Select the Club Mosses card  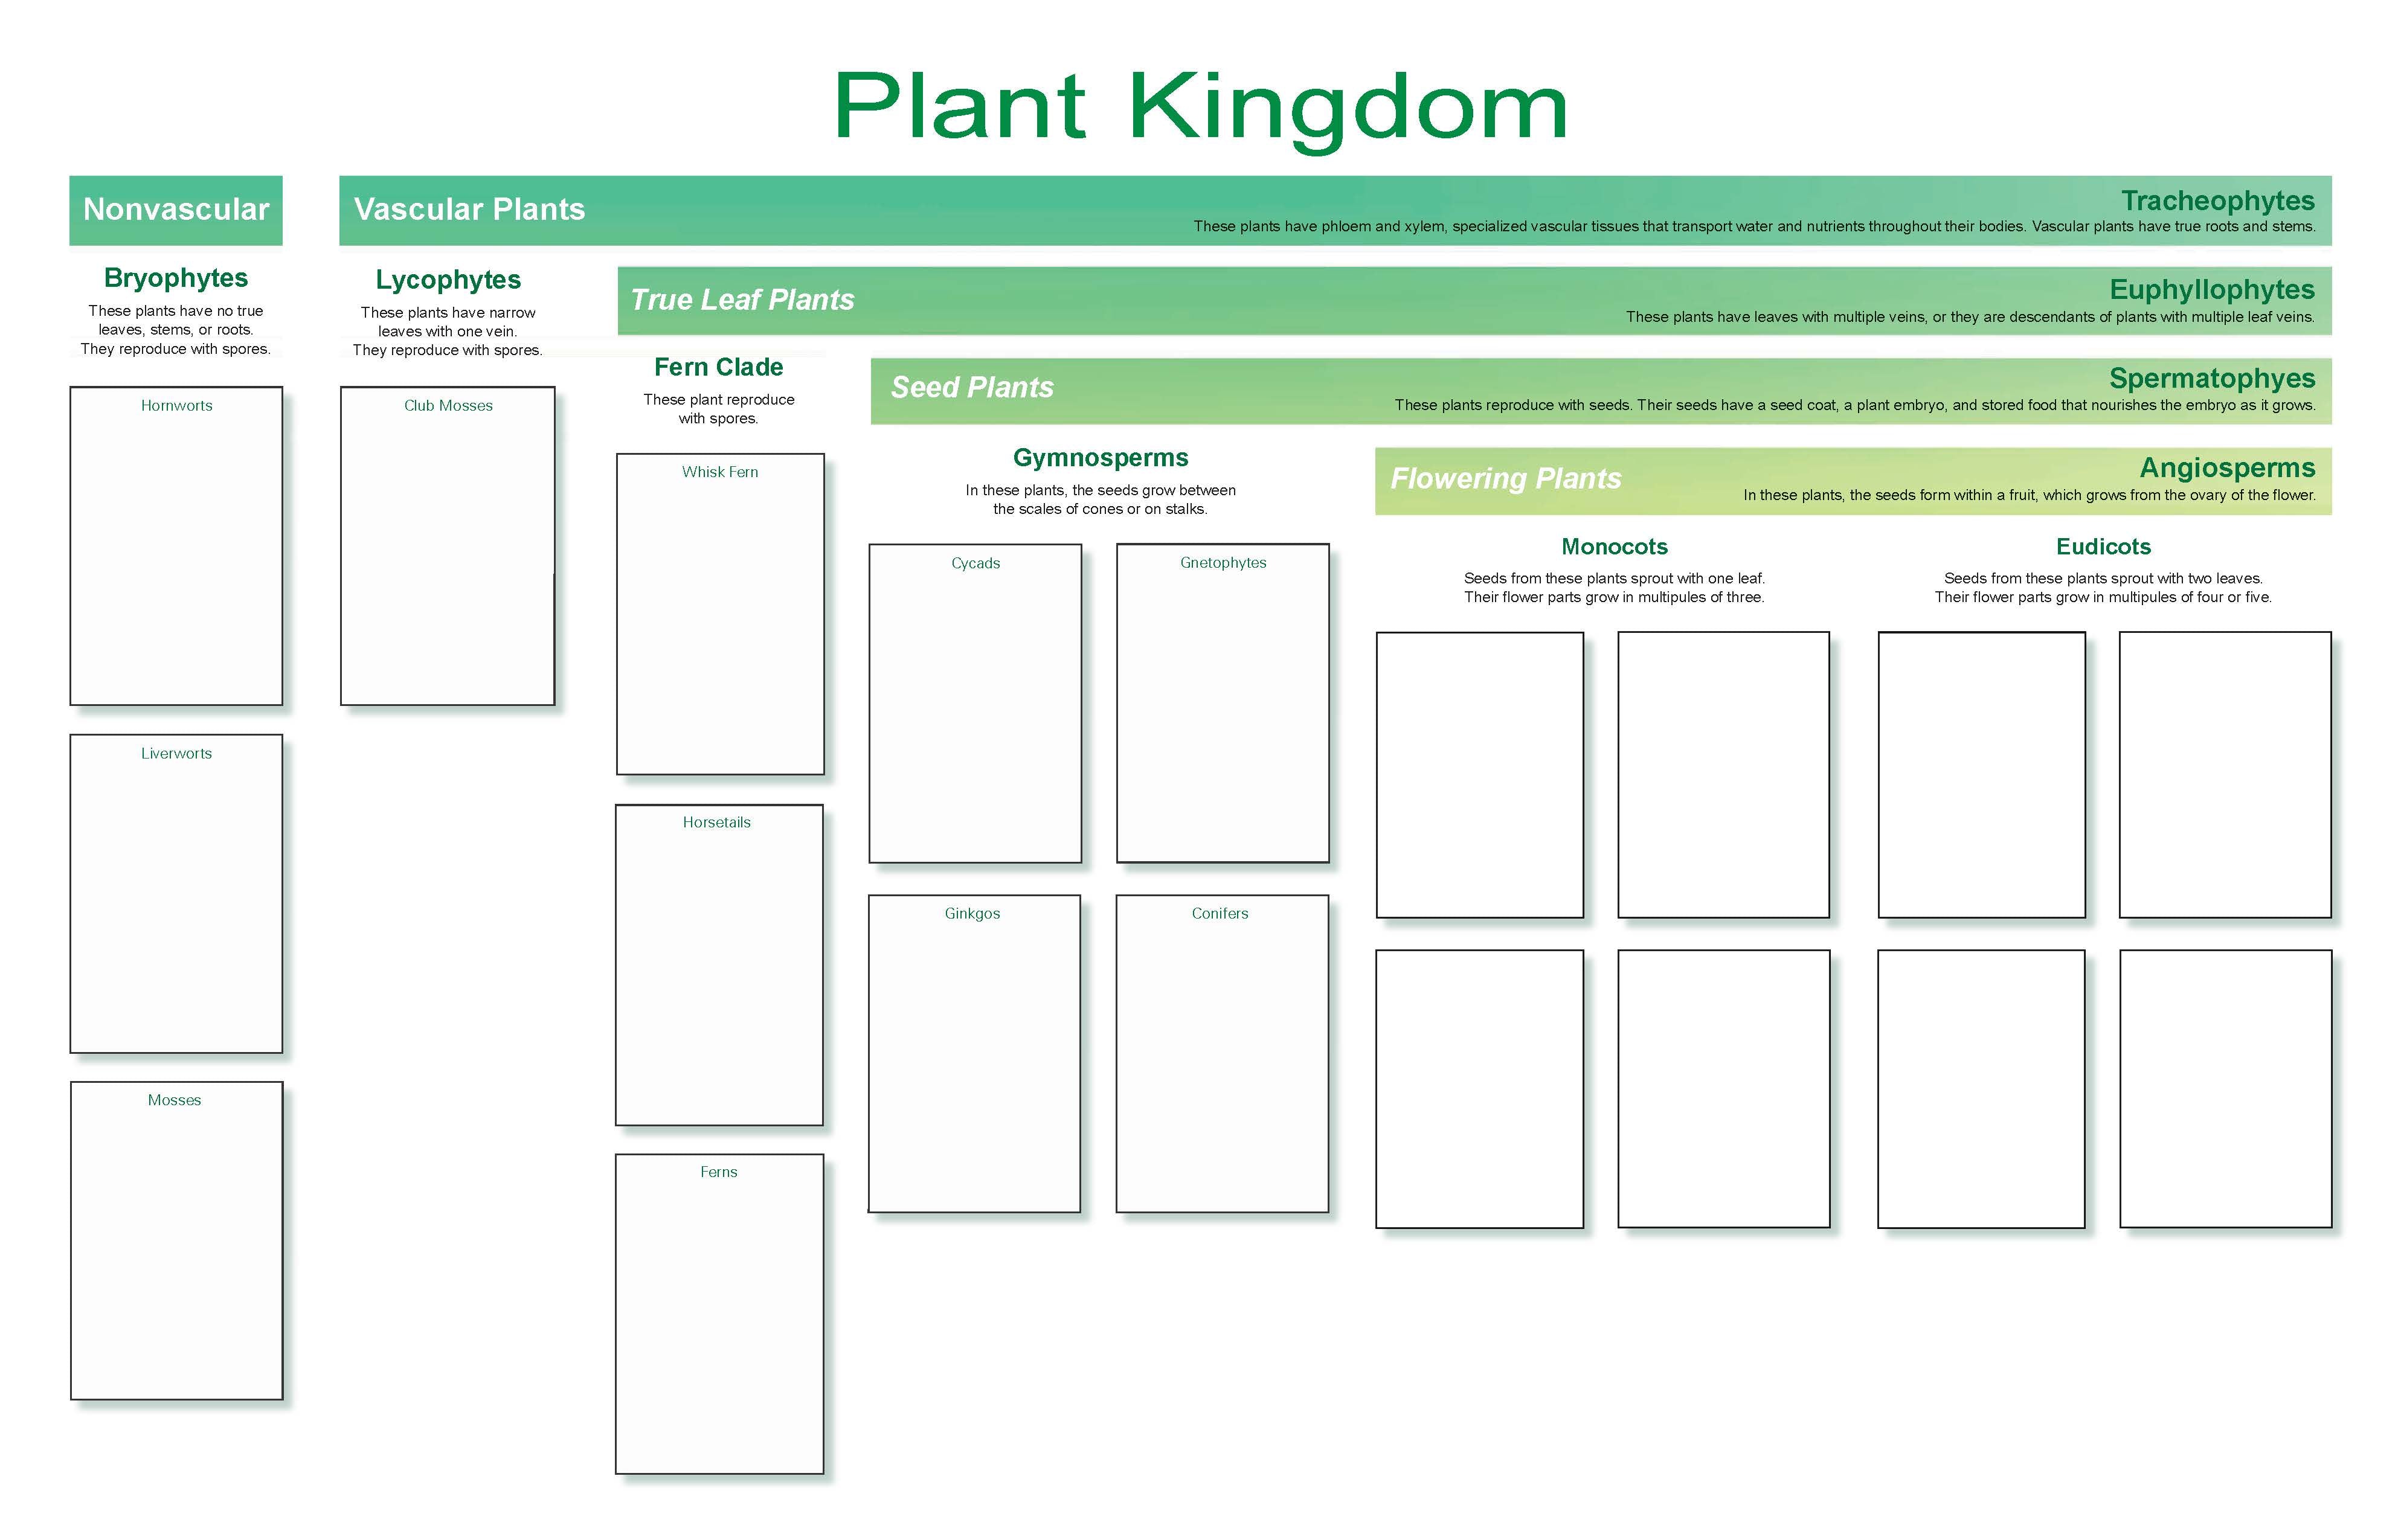447,546
